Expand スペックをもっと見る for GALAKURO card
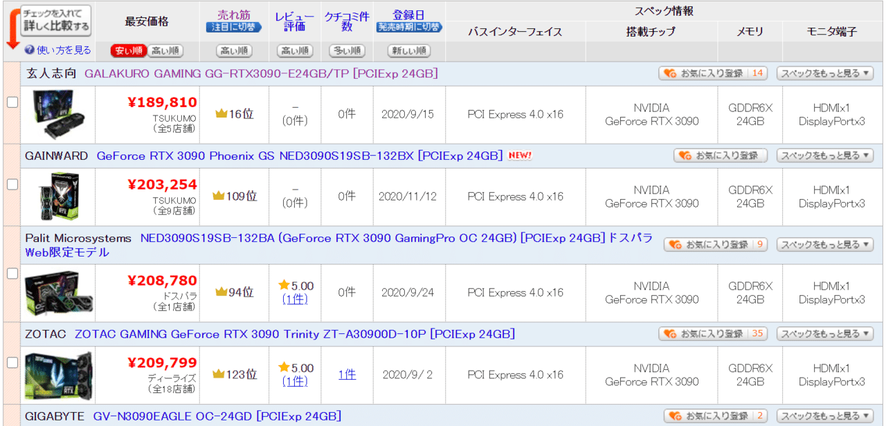Screen dimensions: 886x426 pos(825,73)
